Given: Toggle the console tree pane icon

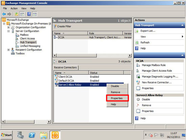Looking at the screenshot, I should (22, 14).
